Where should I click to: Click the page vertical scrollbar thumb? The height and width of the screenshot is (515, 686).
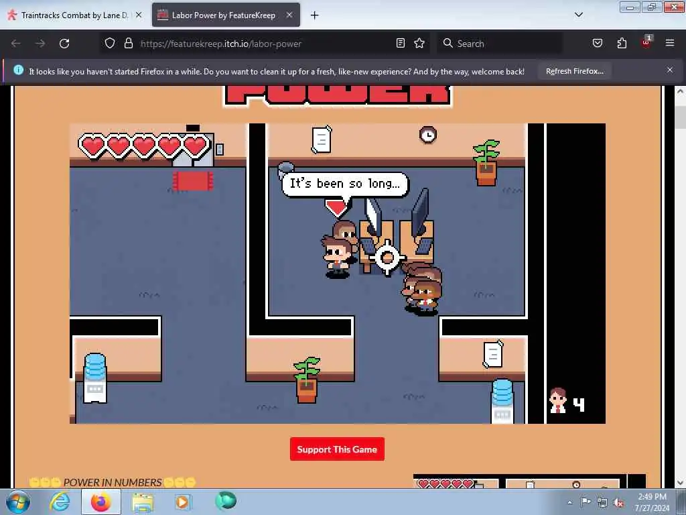pyautogui.click(x=681, y=117)
